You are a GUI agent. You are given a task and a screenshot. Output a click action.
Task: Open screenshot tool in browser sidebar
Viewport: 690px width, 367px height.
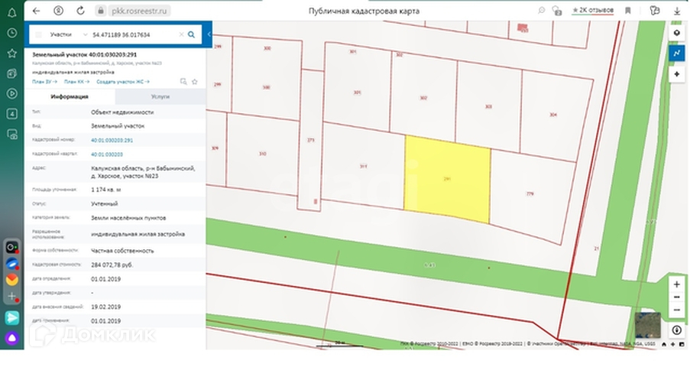click(x=12, y=134)
